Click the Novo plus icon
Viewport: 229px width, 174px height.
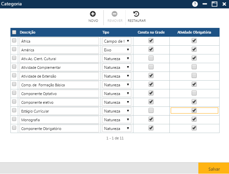click(x=93, y=14)
